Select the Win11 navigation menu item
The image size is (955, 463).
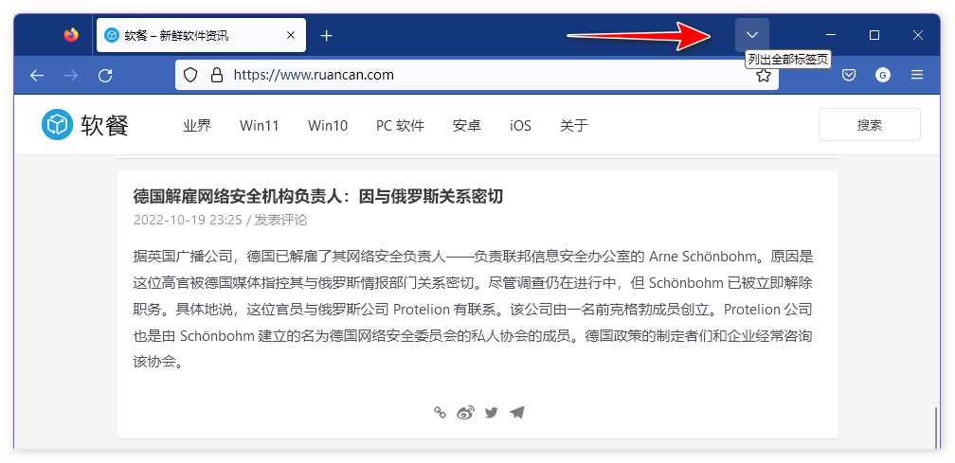point(259,125)
